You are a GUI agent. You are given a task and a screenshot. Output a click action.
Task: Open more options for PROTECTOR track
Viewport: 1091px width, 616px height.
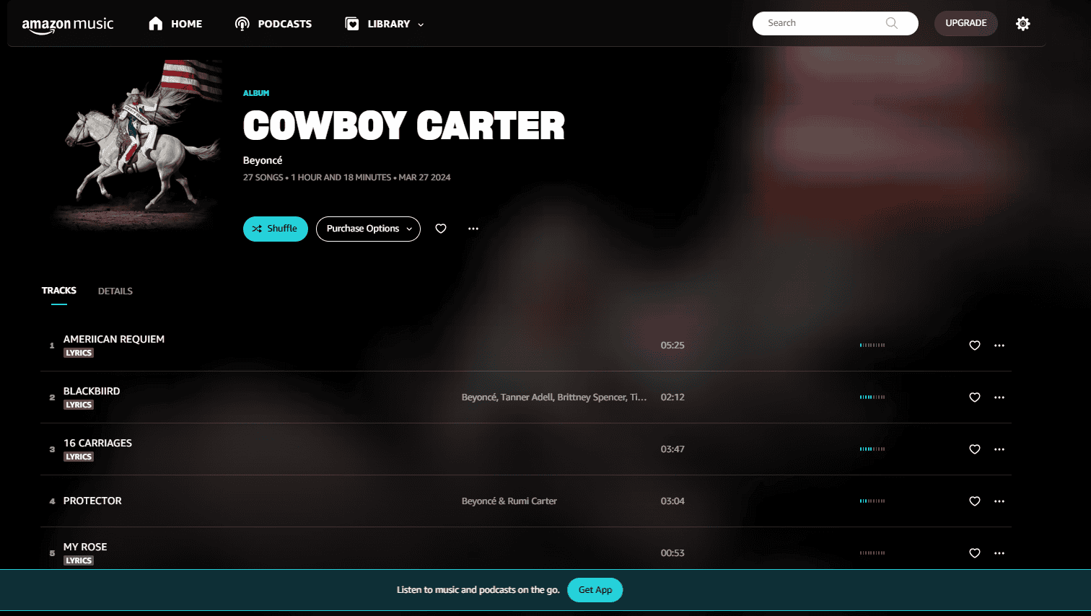coord(999,501)
